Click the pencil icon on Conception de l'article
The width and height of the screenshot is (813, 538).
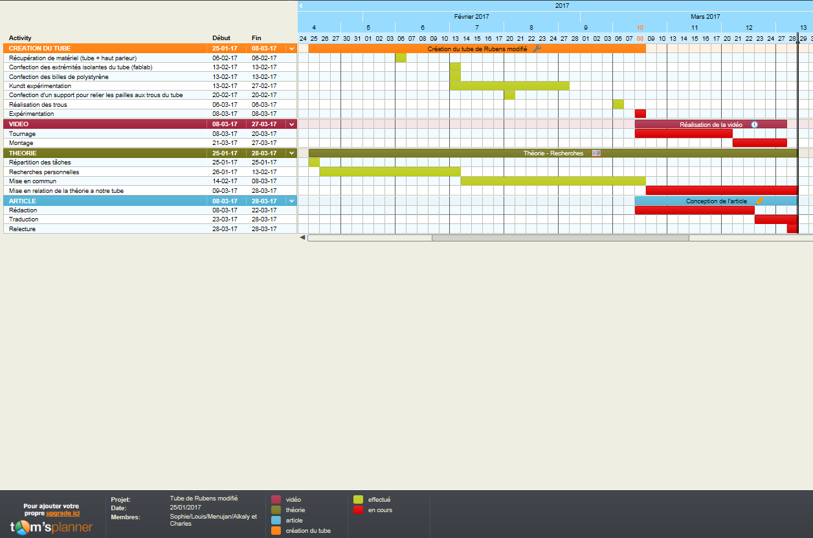[x=759, y=201]
